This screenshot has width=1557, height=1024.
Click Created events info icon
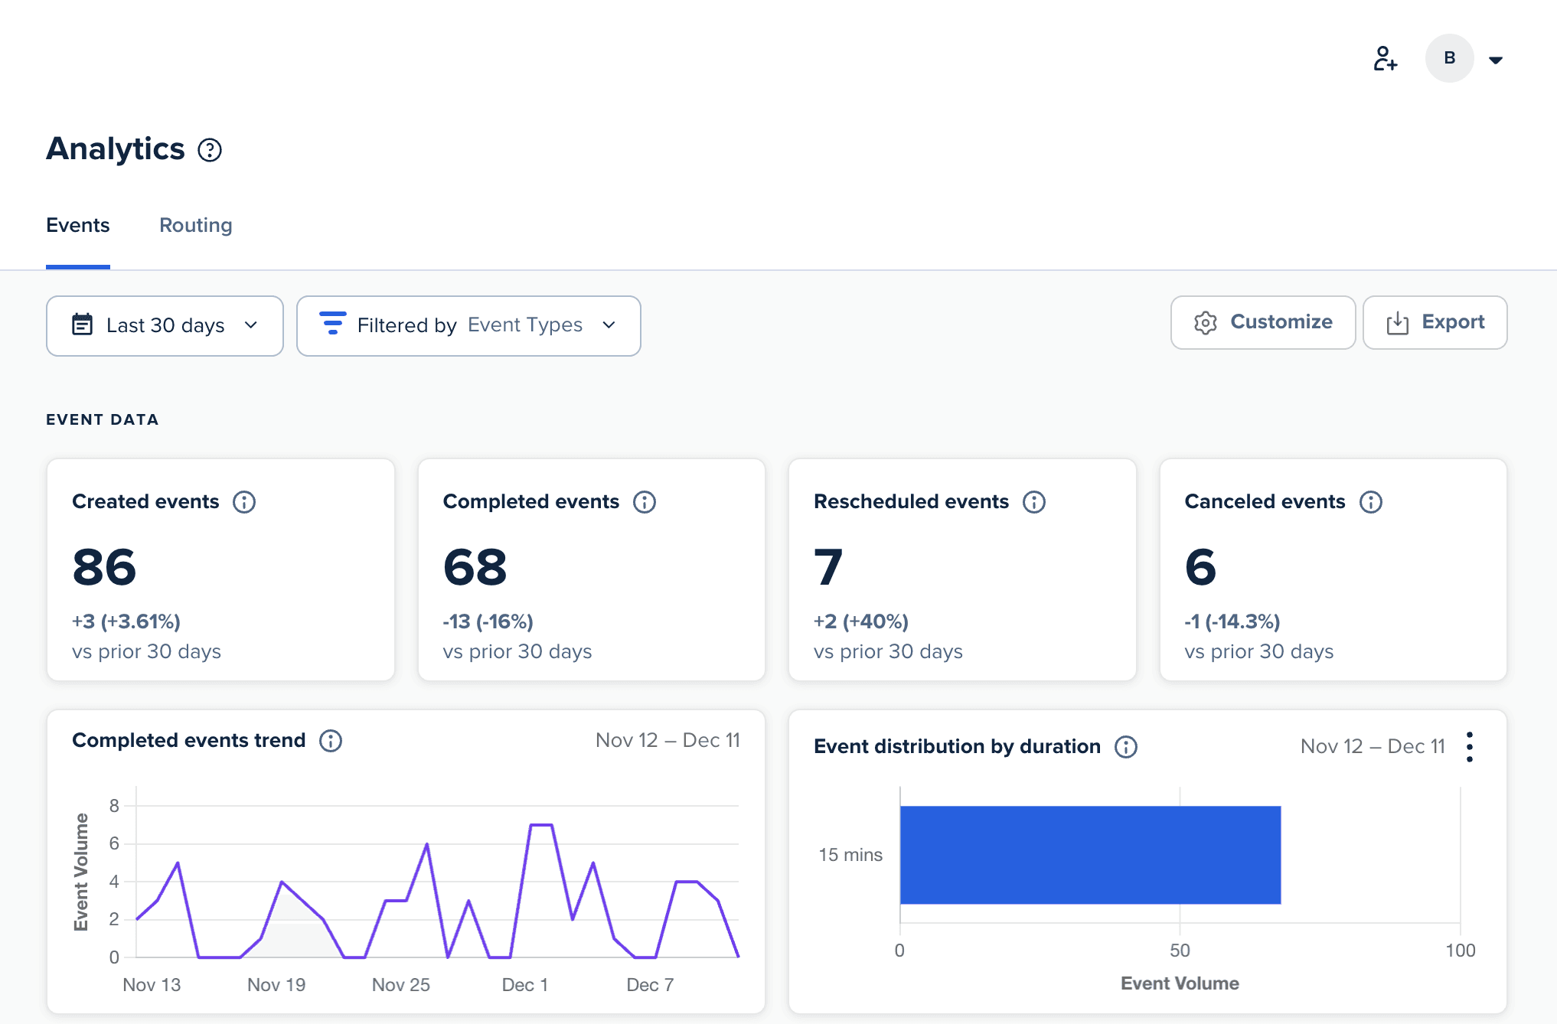point(244,502)
